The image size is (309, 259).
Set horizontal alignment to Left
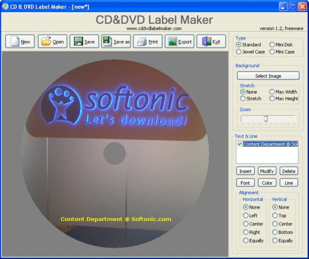(x=246, y=215)
